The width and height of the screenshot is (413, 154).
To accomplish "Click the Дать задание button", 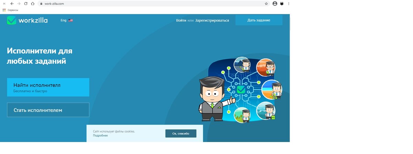I will pos(259,20).
